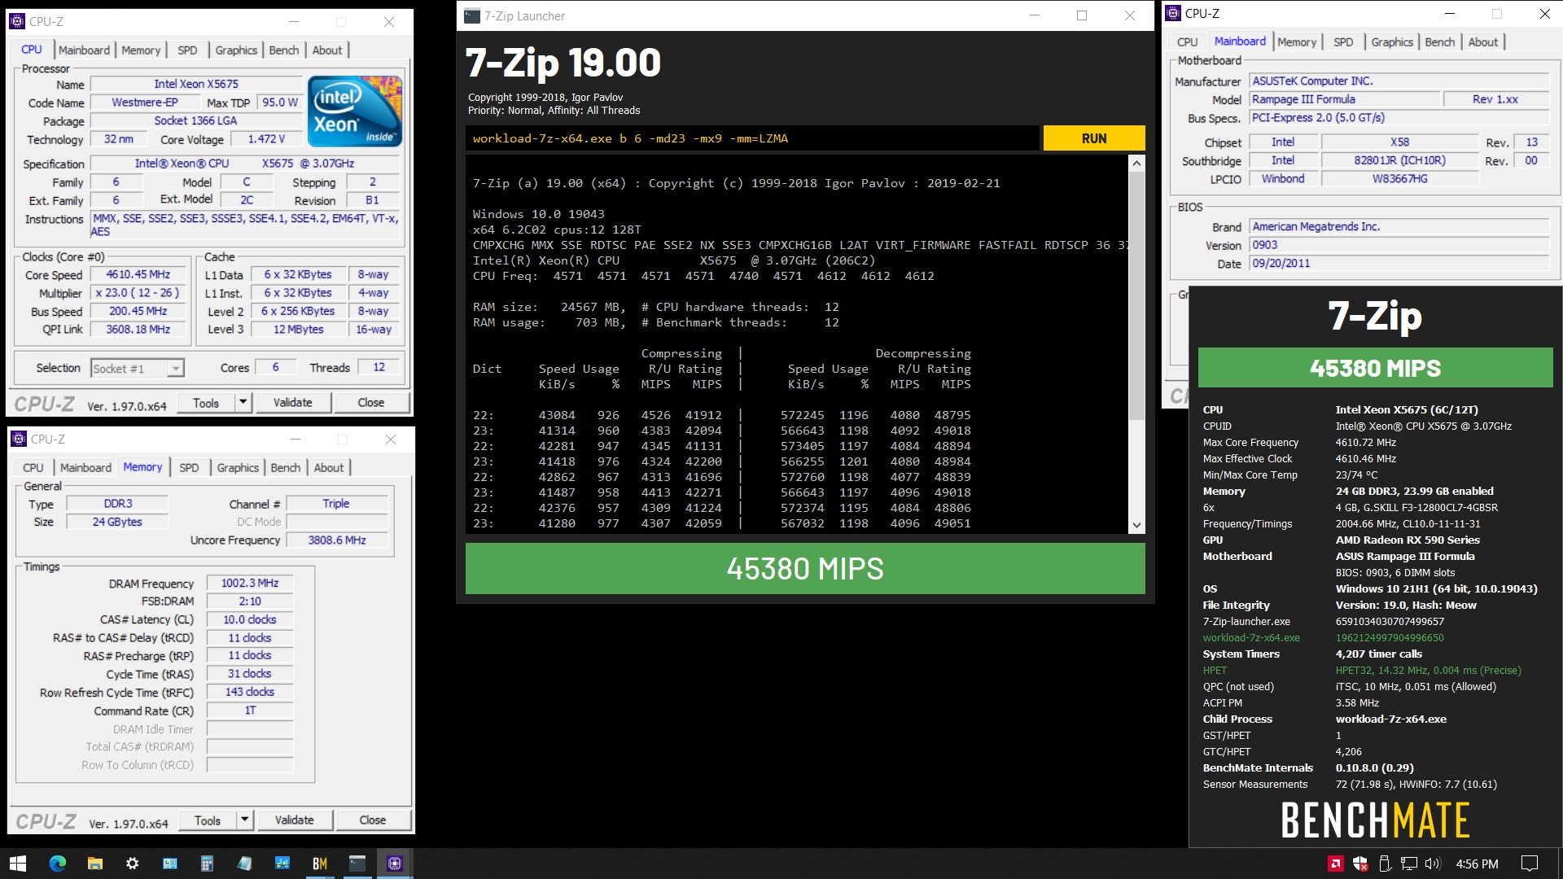Click the Intel Xeon inside logo
Image resolution: width=1563 pixels, height=879 pixels.
[x=355, y=112]
